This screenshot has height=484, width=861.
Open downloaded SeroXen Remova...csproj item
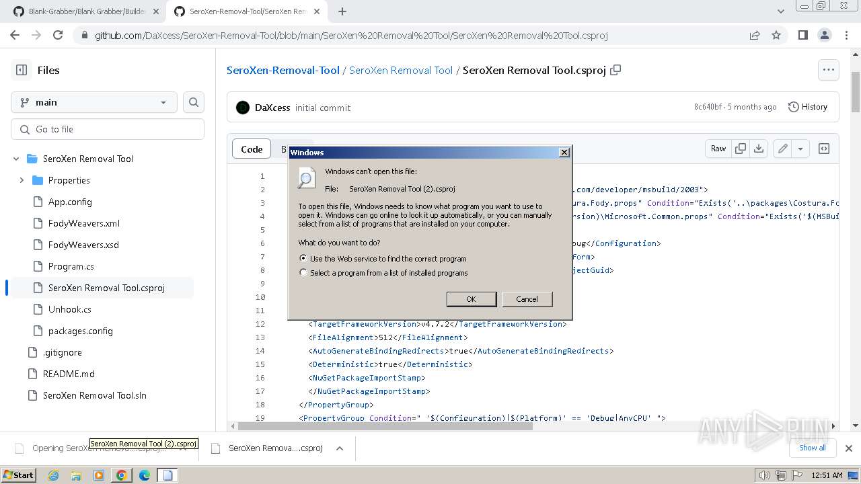point(268,448)
